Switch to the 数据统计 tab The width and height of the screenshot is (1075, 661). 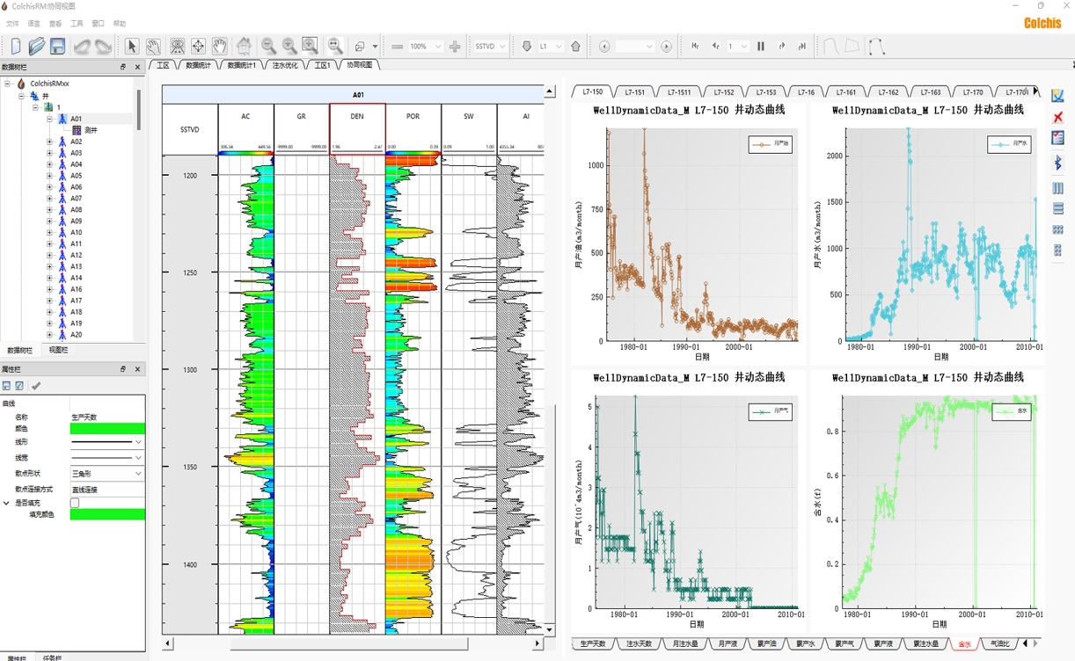click(x=198, y=65)
